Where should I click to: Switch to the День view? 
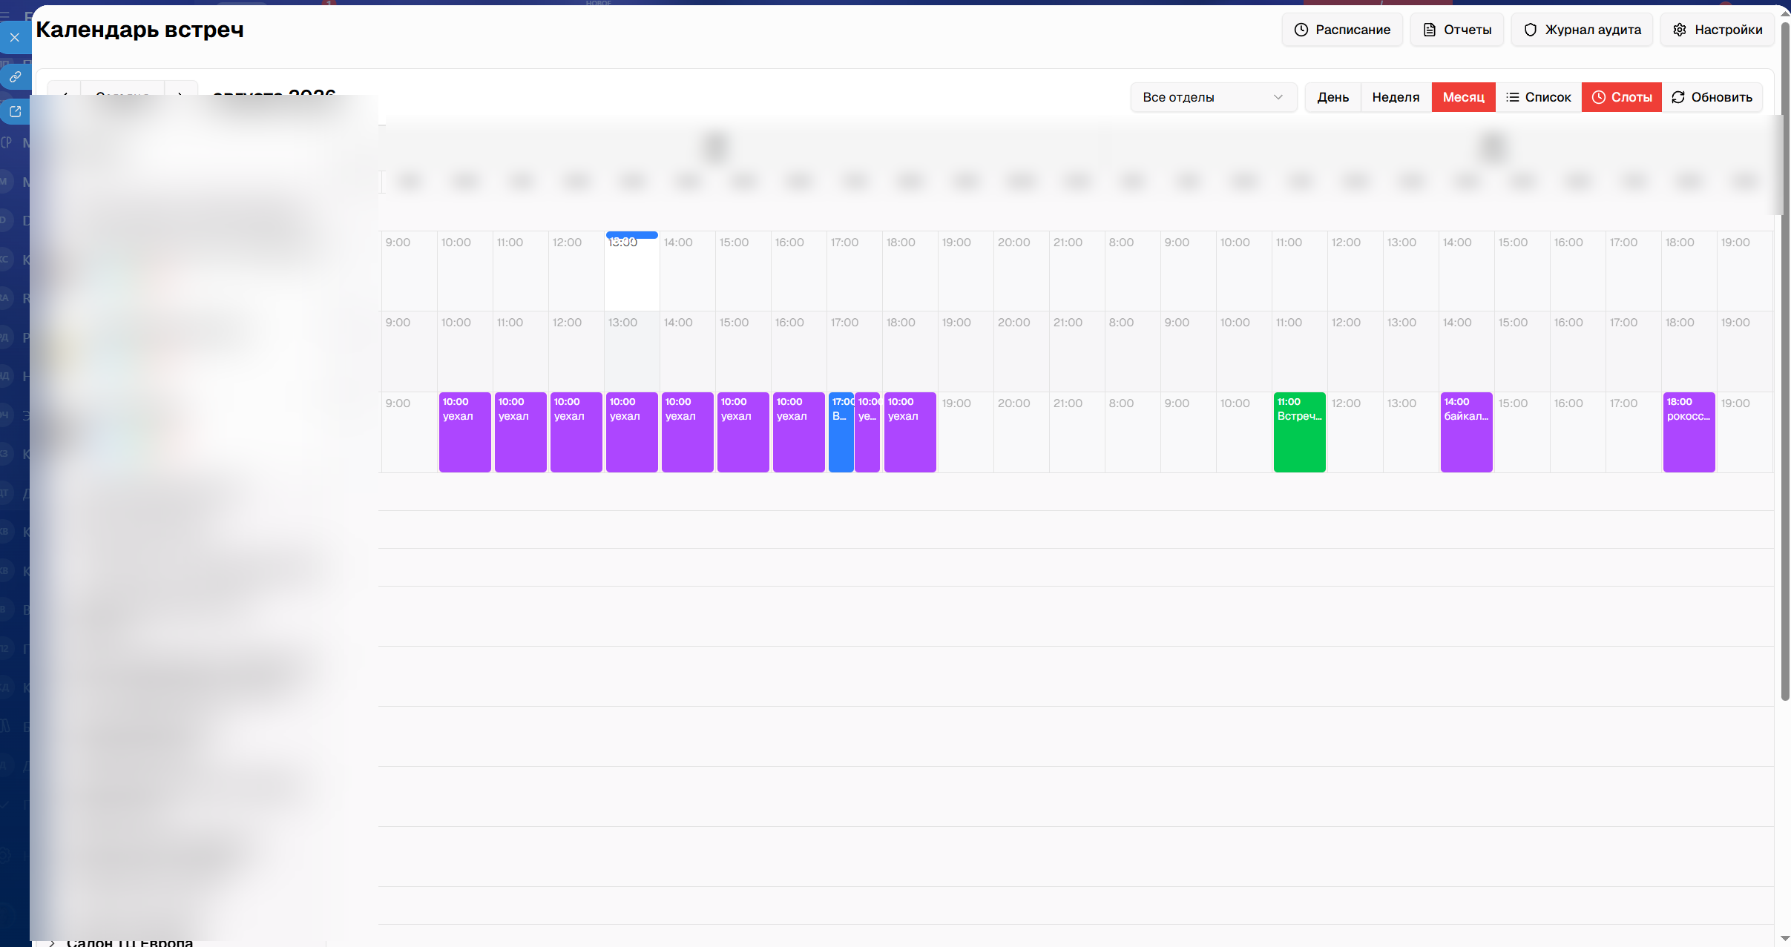pos(1333,97)
